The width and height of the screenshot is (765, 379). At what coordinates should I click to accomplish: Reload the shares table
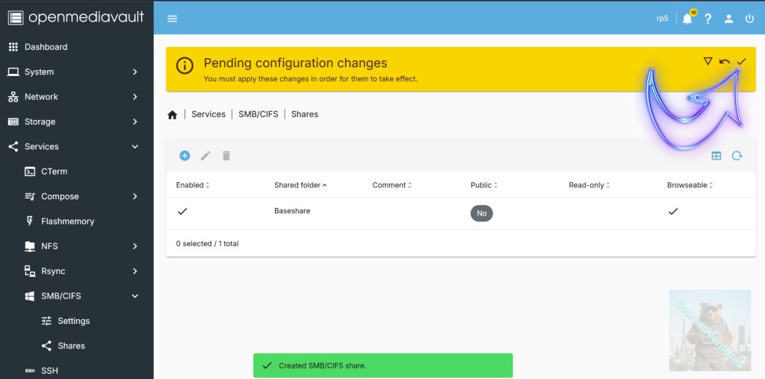click(x=737, y=156)
